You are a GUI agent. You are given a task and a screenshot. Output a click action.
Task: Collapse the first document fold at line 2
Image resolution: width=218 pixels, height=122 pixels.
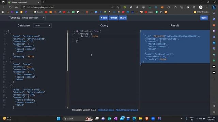(x=6, y=34)
